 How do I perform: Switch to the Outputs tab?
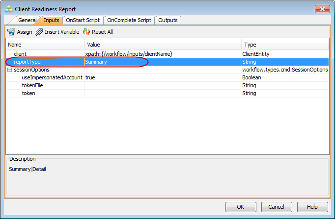click(x=168, y=20)
